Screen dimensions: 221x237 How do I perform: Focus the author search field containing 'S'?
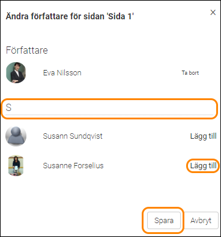tap(109, 109)
